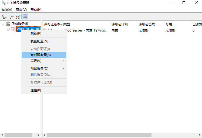Image resolution: width=202 pixels, height=138 pixels.
Task: Click left arrow of list pane scrollbar
Action: (45, 135)
